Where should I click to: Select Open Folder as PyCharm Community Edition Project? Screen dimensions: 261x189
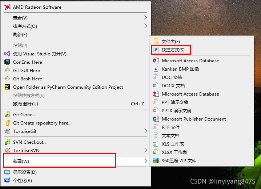point(76,87)
